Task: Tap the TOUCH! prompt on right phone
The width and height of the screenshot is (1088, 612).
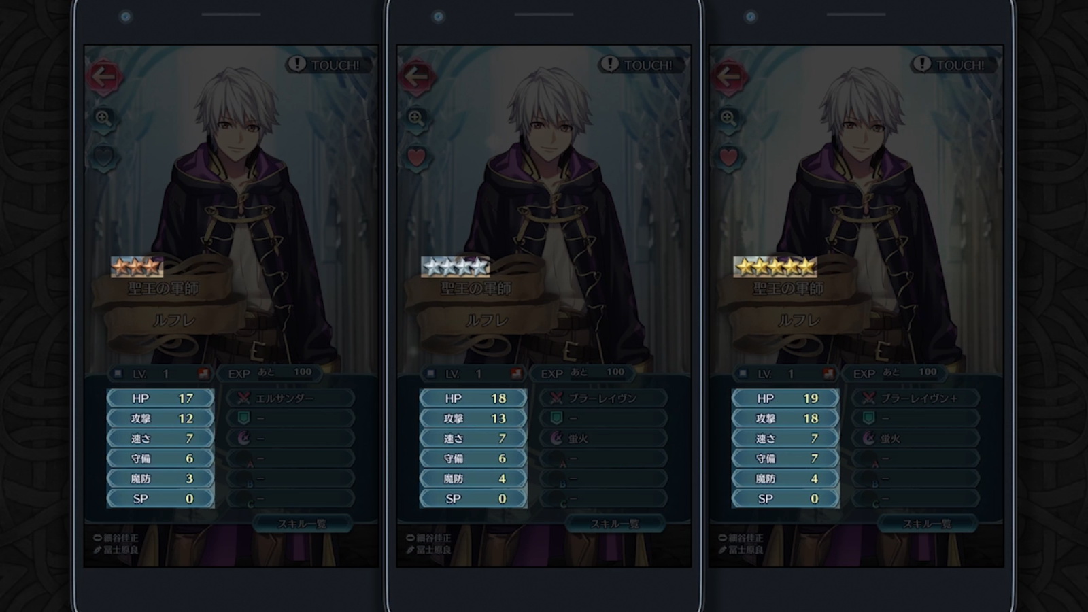Action: click(x=949, y=65)
